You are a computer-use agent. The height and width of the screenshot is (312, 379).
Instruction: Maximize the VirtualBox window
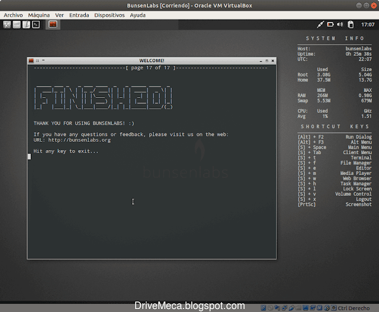367,5
